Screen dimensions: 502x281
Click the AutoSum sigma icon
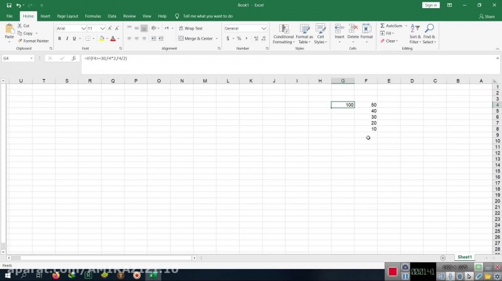383,26
